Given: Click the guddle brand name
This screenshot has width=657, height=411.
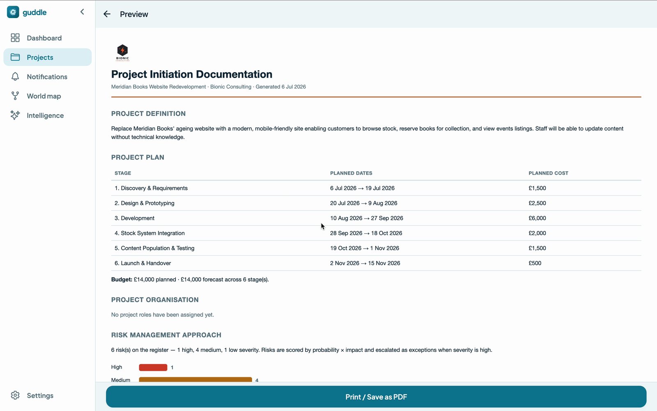Looking at the screenshot, I should point(34,12).
